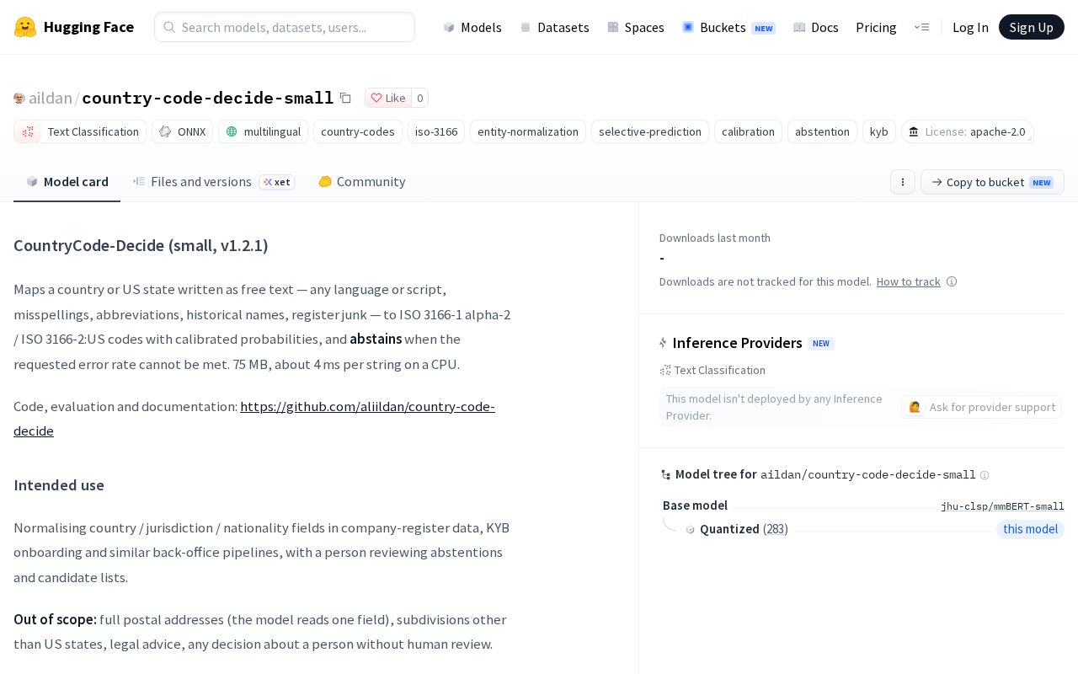Open the three-dot options menu
Image resolution: width=1078 pixels, height=674 pixels.
pos(902,182)
